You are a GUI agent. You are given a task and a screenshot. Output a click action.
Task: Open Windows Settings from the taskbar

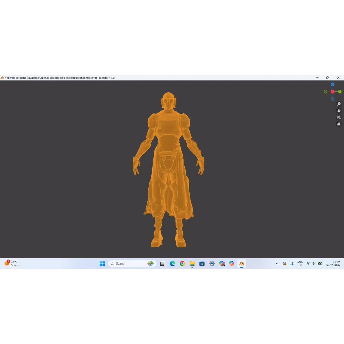click(212, 263)
